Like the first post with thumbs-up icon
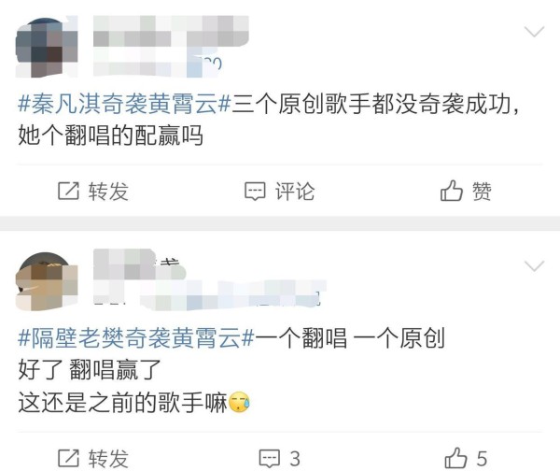 point(452,191)
